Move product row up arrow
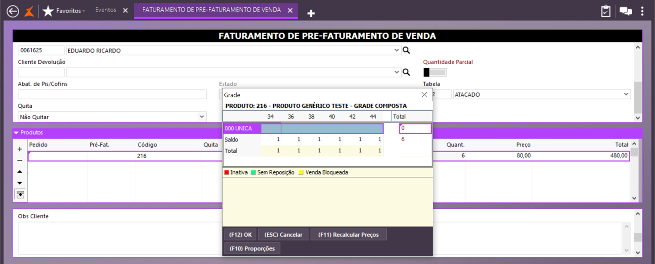 point(20,171)
